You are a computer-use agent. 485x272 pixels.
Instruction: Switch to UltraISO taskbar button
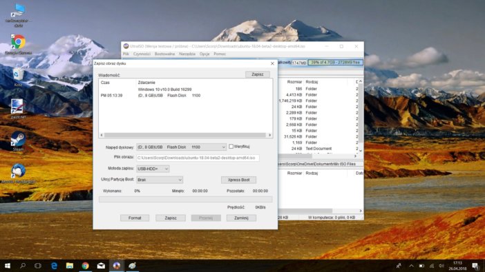click(117, 266)
